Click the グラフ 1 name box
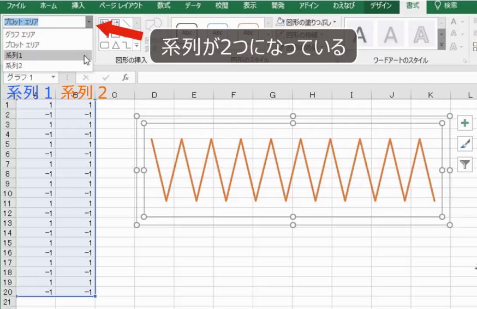Screen dimensions: 477x309 27,77
